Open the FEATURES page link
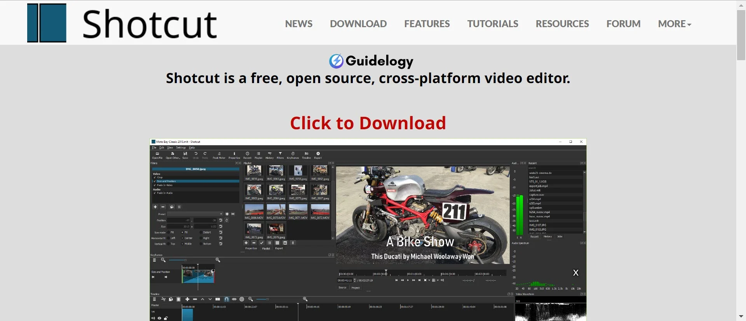This screenshot has height=321, width=746. pyautogui.click(x=427, y=24)
